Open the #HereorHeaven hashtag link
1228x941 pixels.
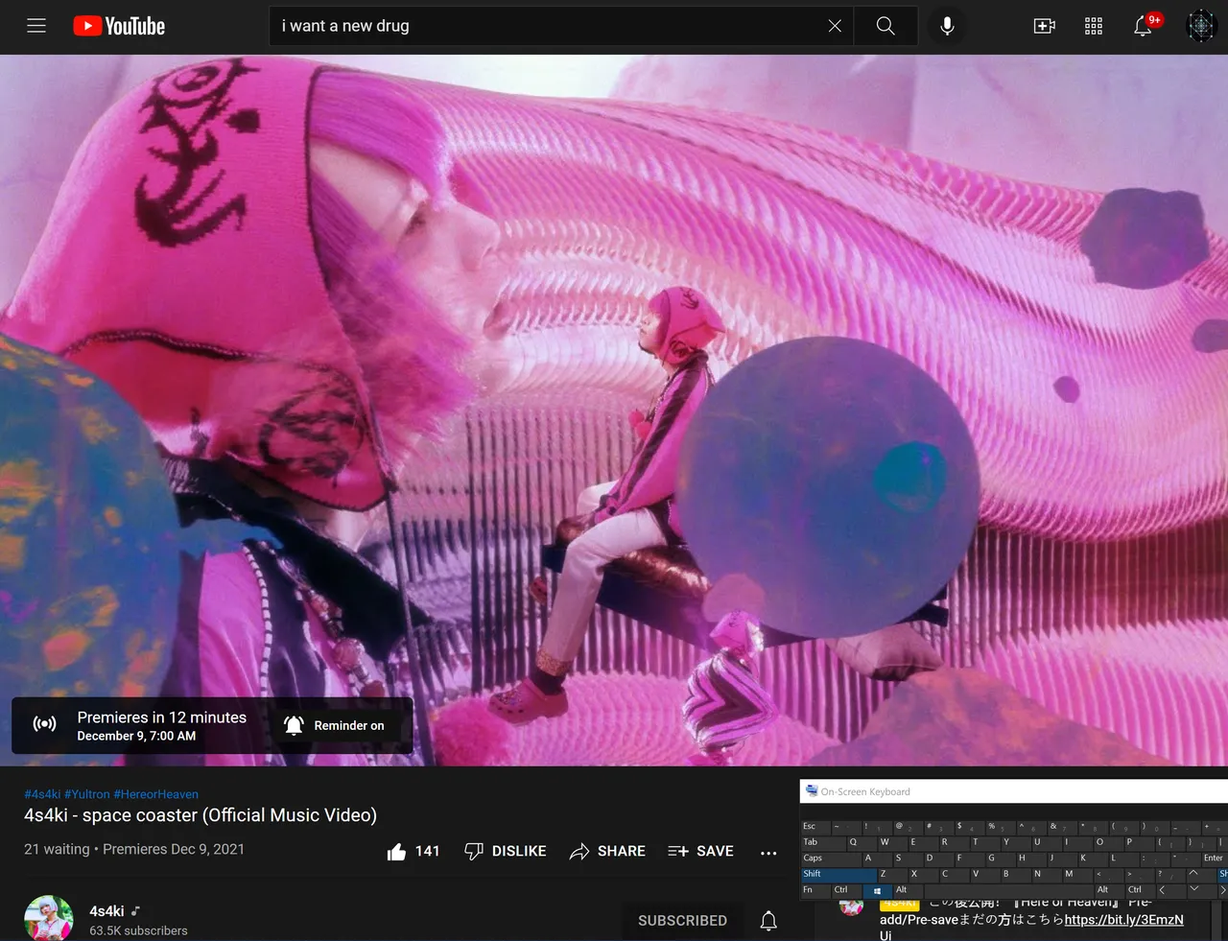pos(156,794)
